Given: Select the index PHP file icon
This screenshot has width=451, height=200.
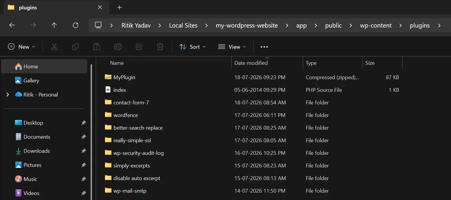Looking at the screenshot, I should 108,90.
